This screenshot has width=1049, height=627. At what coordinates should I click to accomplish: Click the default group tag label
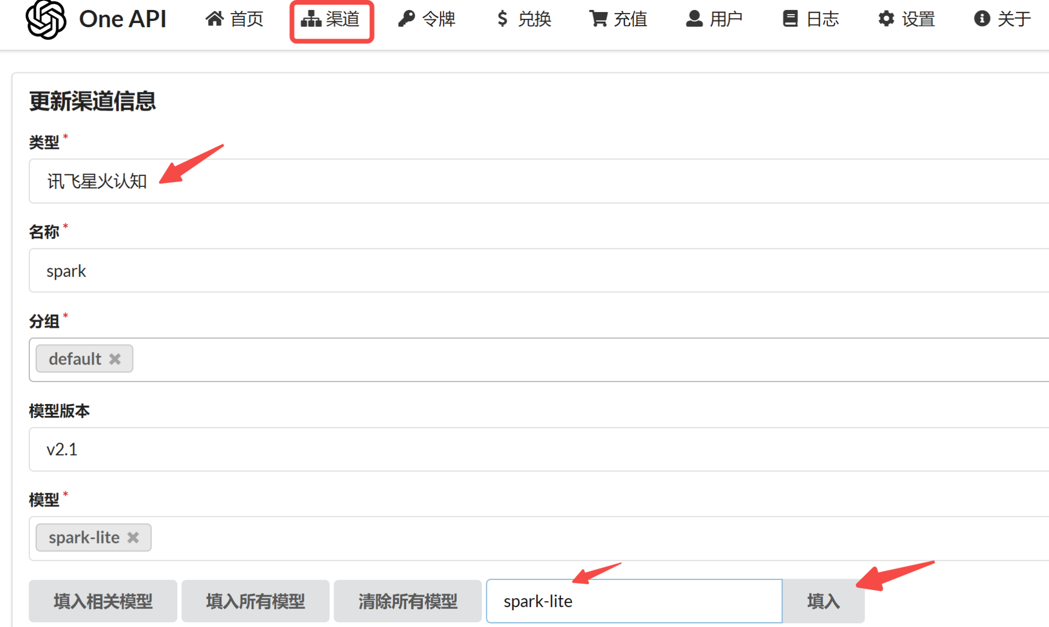point(75,359)
